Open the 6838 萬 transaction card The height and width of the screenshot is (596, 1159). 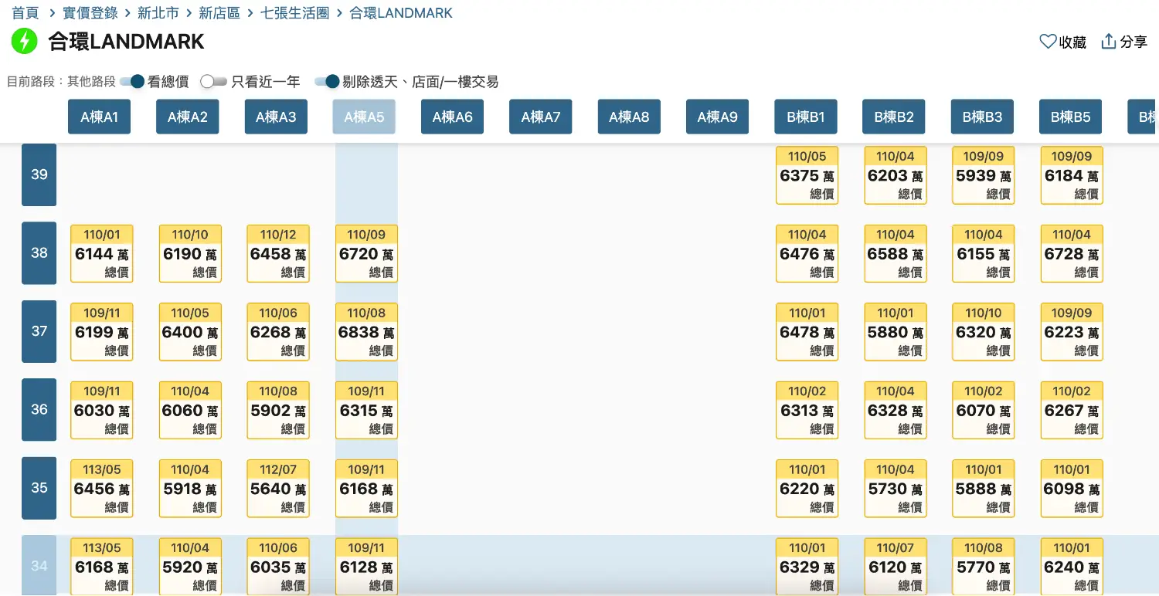pos(366,332)
